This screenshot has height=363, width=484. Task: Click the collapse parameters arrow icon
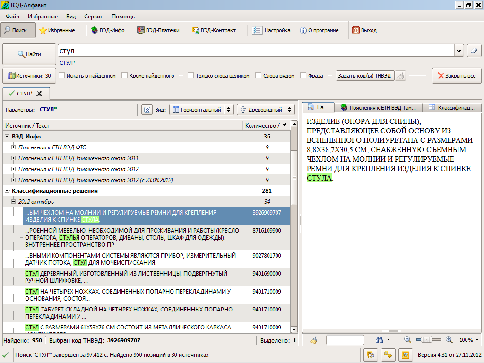click(x=147, y=110)
